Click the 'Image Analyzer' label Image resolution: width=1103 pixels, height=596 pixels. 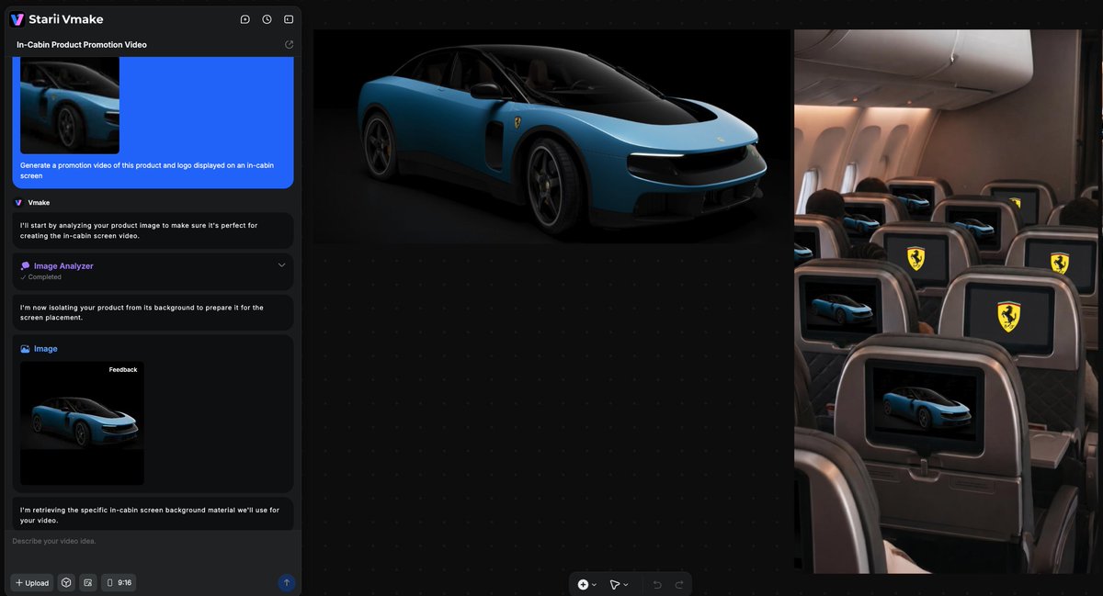click(63, 265)
